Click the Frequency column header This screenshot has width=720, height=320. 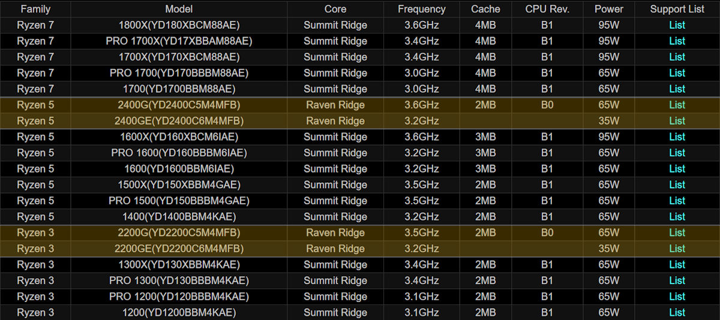tap(422, 9)
